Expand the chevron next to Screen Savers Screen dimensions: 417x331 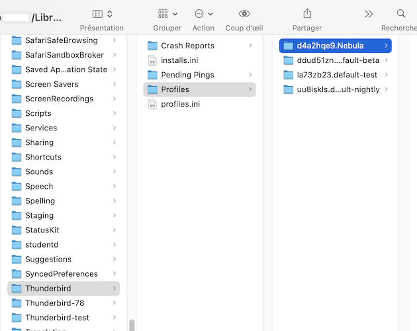[115, 84]
